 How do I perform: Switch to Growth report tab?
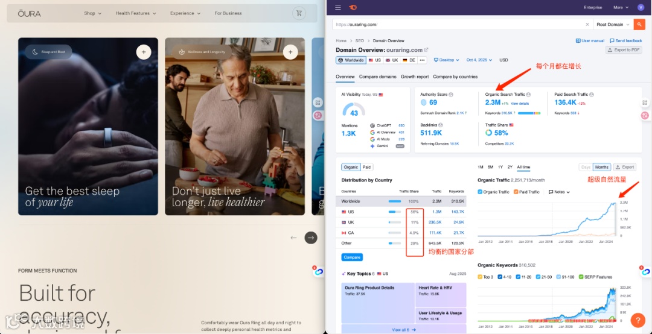click(415, 77)
